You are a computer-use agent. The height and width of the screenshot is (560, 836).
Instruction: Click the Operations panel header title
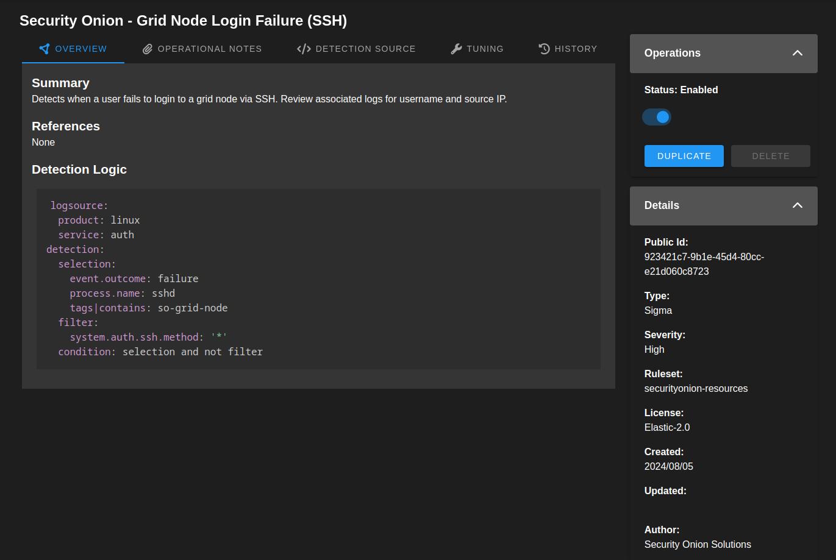pos(672,53)
